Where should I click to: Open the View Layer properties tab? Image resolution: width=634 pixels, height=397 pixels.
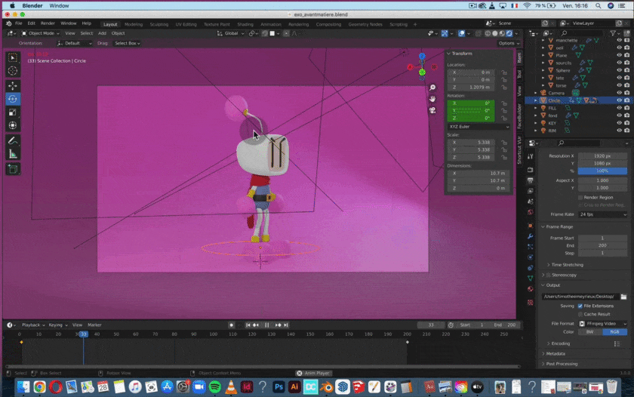click(x=531, y=191)
